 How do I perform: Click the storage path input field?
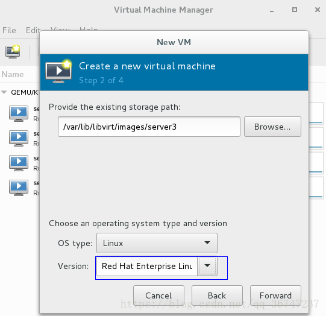coord(149,127)
